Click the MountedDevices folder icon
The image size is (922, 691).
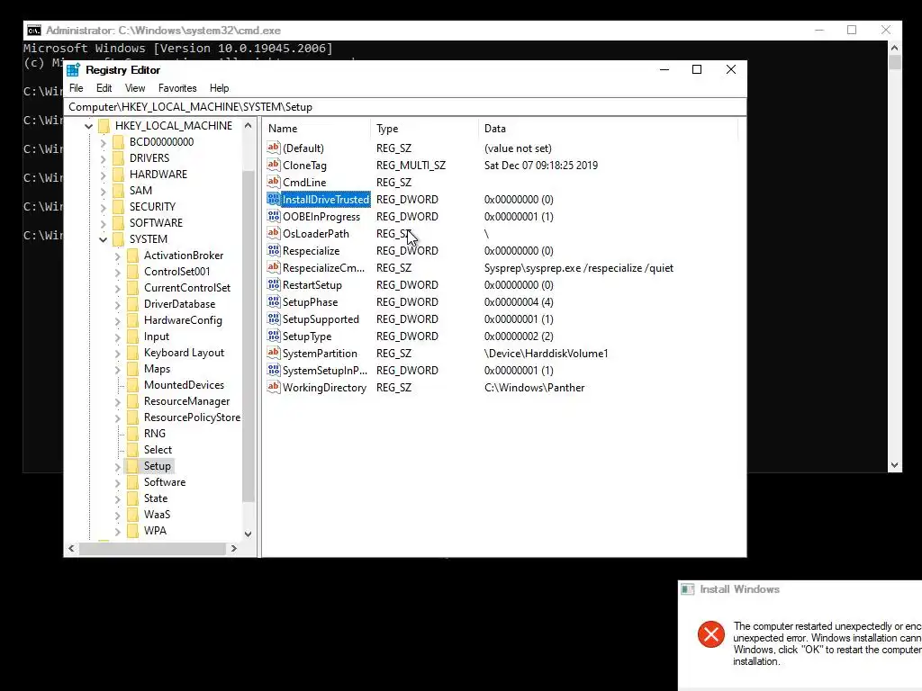pyautogui.click(x=133, y=385)
